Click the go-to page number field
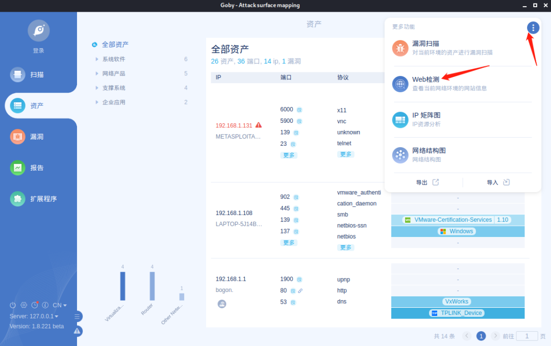 [527, 336]
